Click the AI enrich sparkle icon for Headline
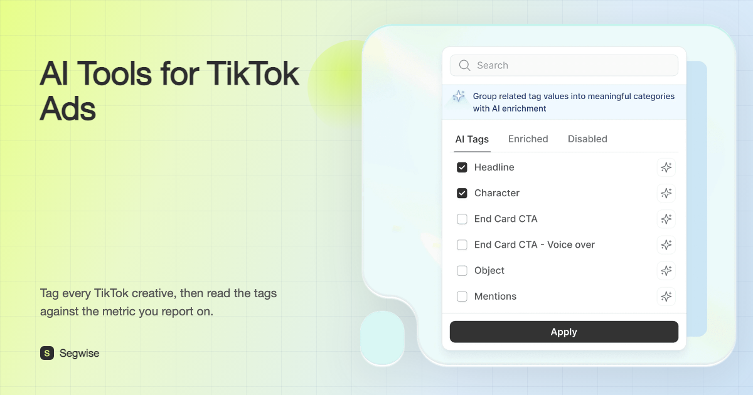 tap(666, 167)
